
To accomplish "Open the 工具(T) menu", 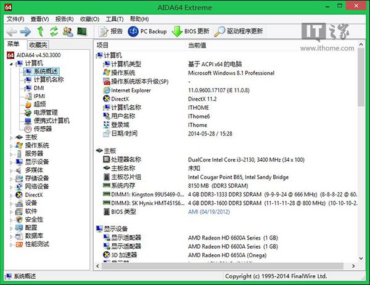I will pos(115,19).
